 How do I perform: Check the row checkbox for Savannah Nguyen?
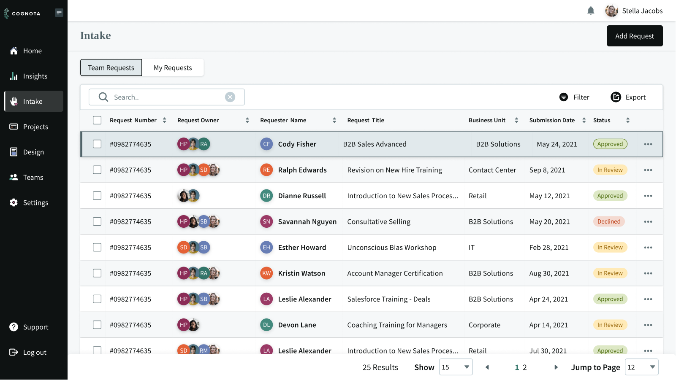pos(97,221)
